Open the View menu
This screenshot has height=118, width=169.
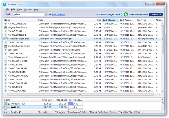point(19,10)
